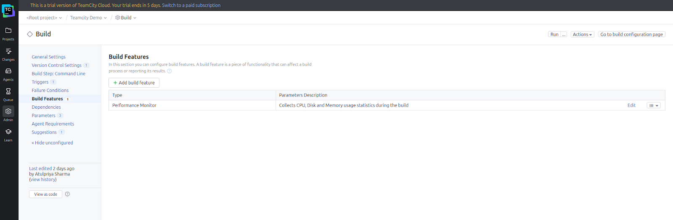Click the 'by Atulpriya Sharma' text

tap(50, 174)
